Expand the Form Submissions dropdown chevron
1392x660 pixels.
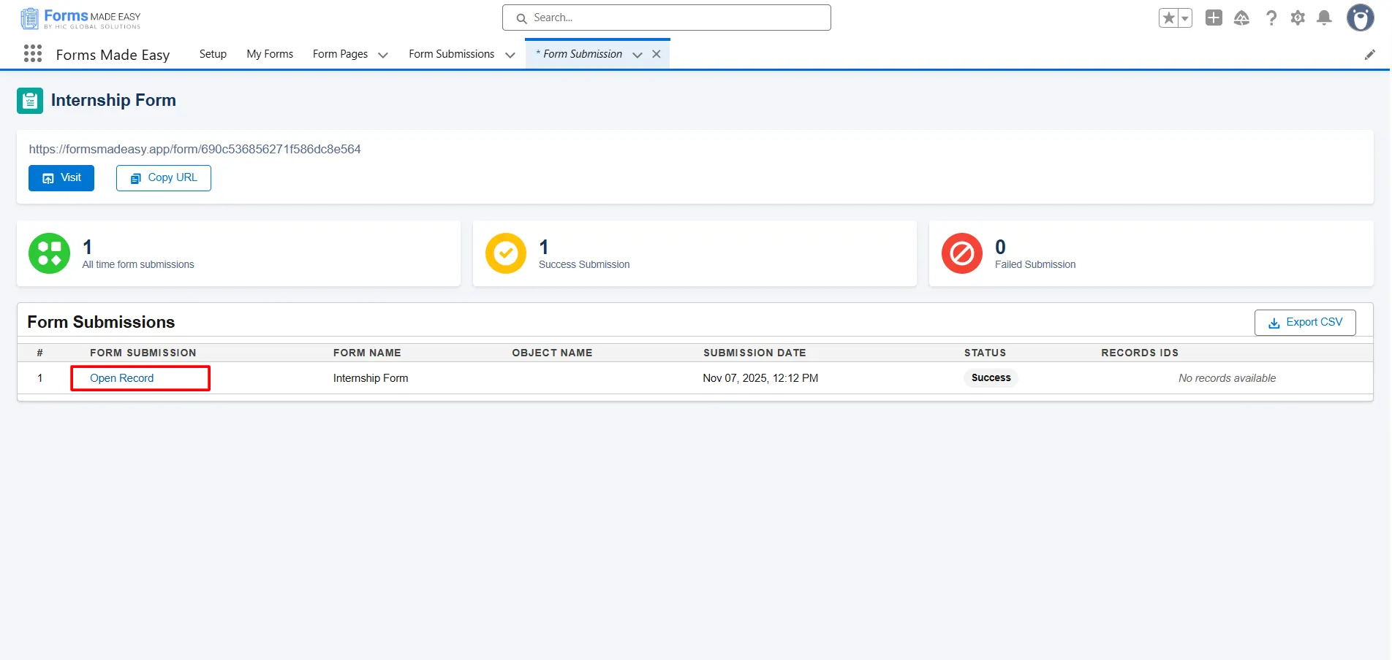pyautogui.click(x=510, y=55)
